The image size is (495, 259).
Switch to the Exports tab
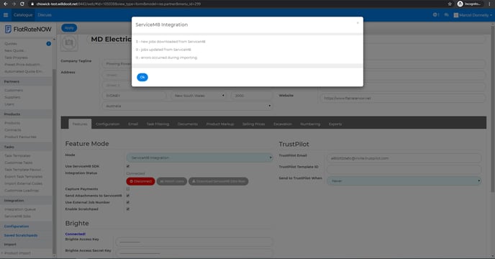335,124
